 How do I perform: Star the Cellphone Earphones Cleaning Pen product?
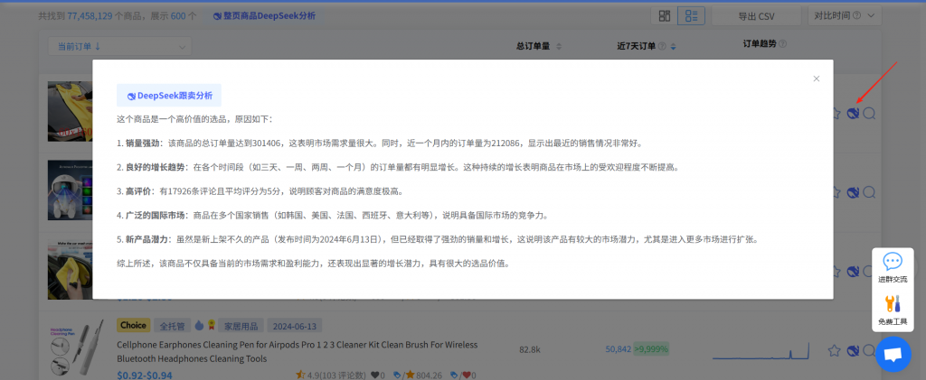[834, 351]
